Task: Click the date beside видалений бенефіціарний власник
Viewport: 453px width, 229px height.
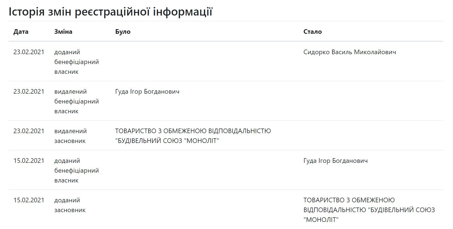Action: point(29,91)
